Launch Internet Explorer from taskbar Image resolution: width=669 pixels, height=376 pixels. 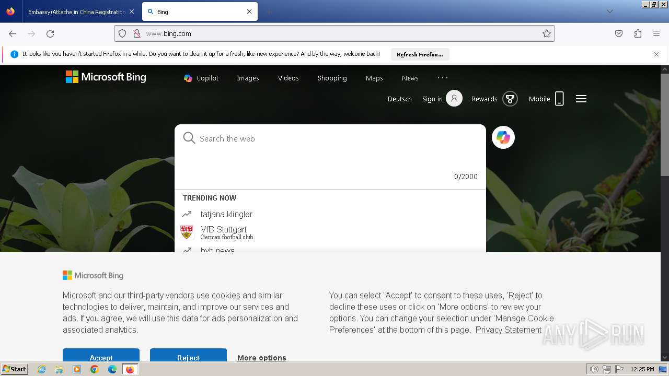click(x=41, y=369)
